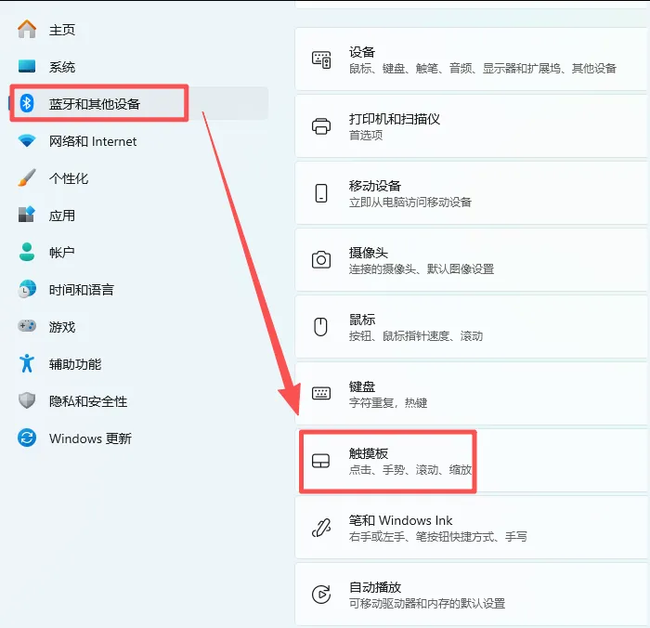650x628 pixels.
Task: Open the 自动播放 settings card
Action: point(472,595)
